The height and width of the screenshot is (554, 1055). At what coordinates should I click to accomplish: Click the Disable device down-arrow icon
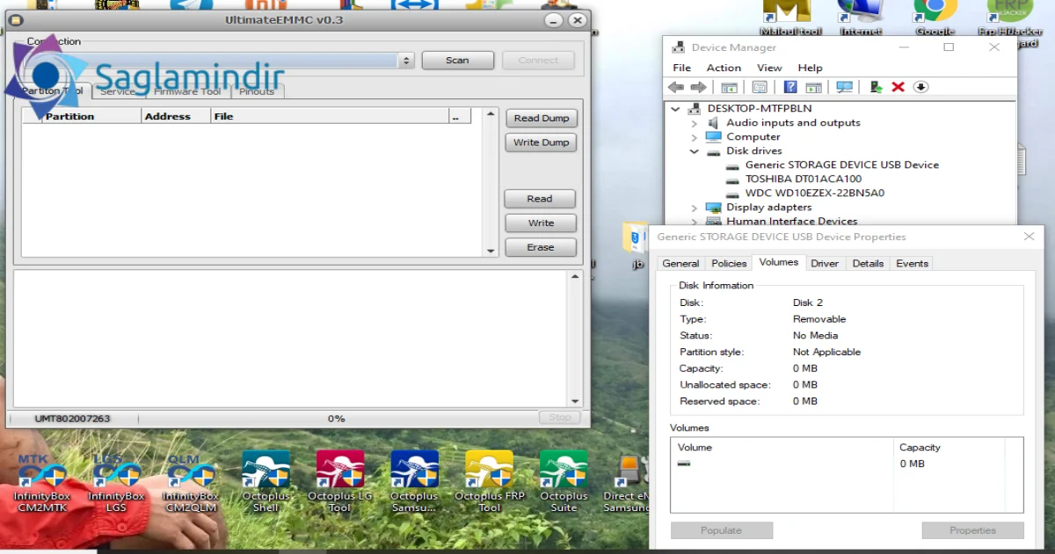pyautogui.click(x=920, y=87)
